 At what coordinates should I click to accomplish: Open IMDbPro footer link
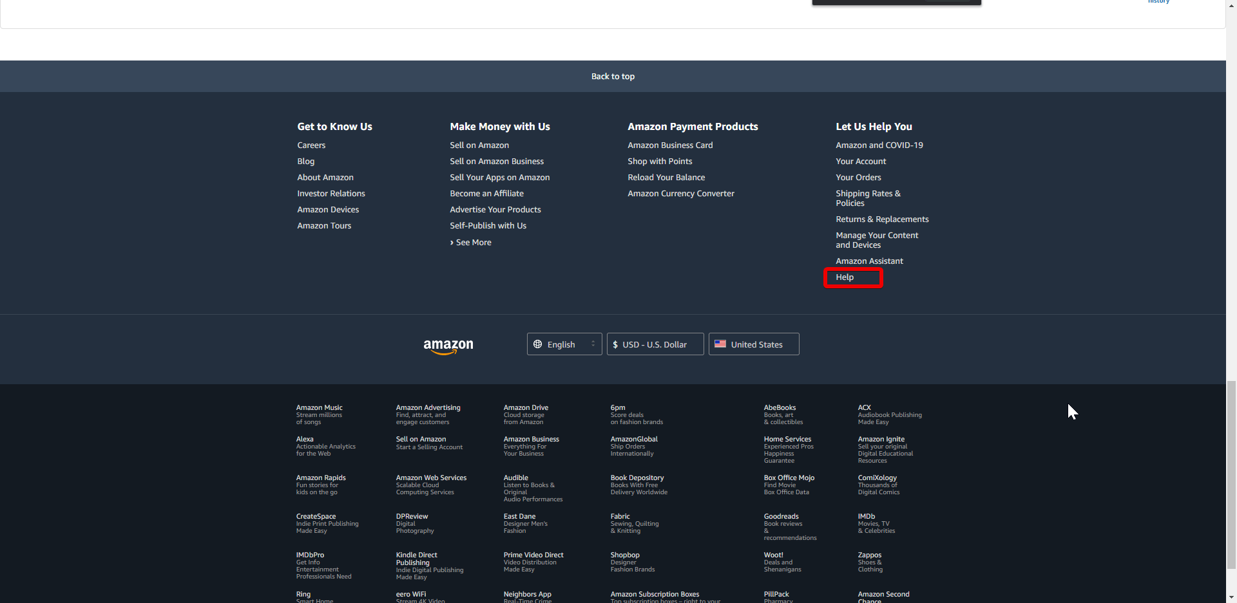pyautogui.click(x=323, y=566)
